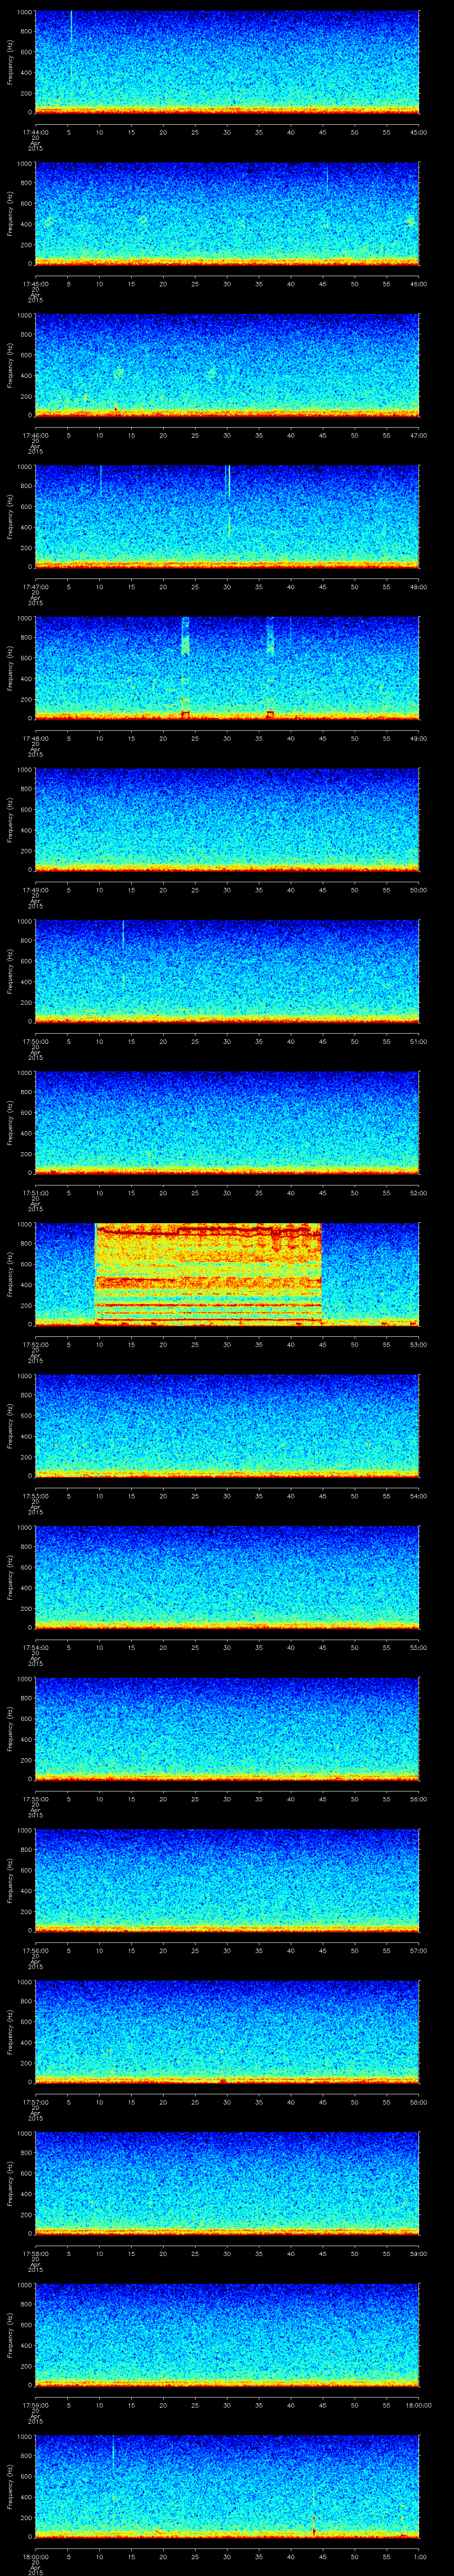Click the '17:45:00' start time label
Viewport: 454px width, 2576px height.
[x=35, y=284]
